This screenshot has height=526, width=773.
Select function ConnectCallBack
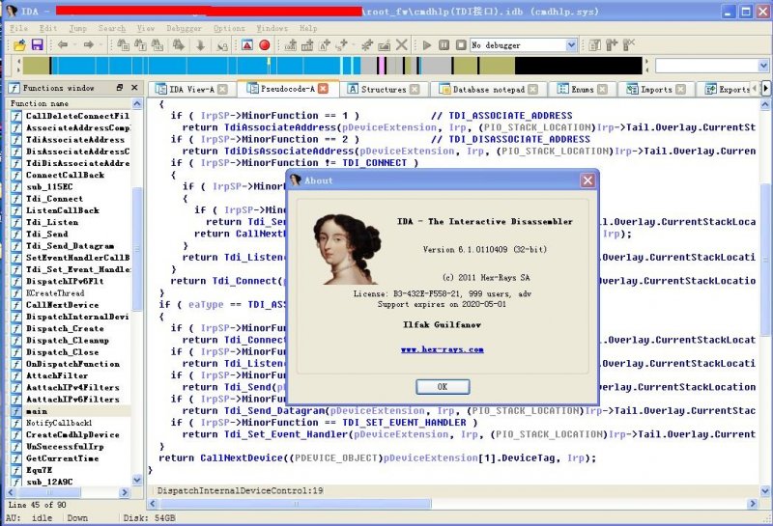coord(65,175)
